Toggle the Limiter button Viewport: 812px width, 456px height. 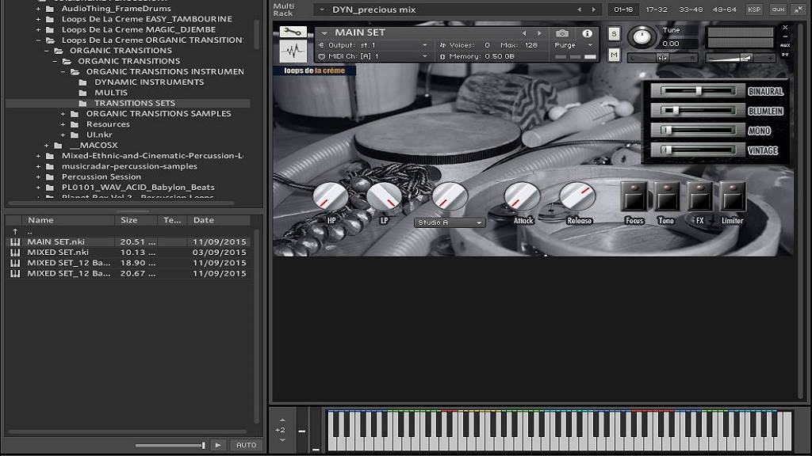click(733, 196)
